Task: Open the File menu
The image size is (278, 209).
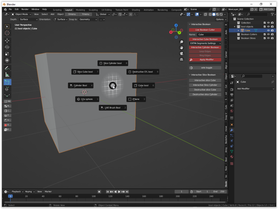Action: [x=10, y=9]
